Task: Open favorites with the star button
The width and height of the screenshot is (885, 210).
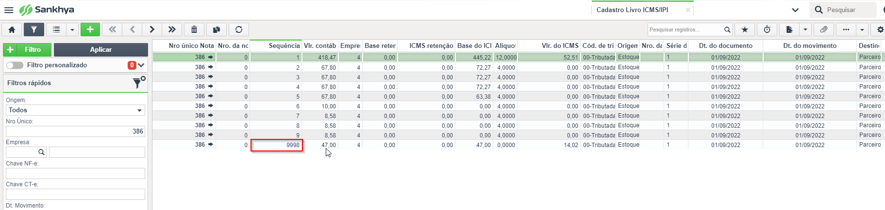Action: [745, 30]
